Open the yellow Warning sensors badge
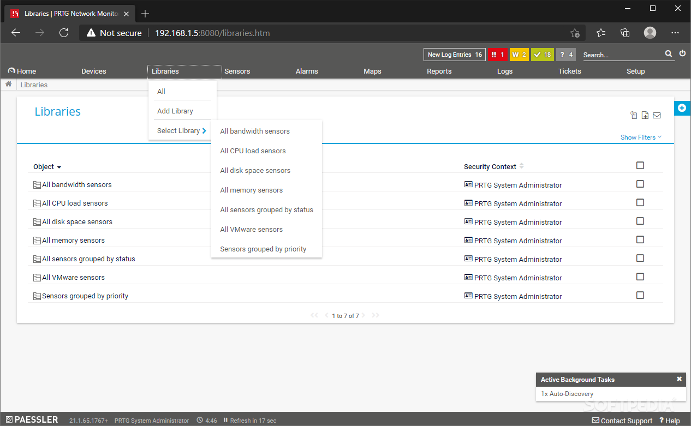Image resolution: width=691 pixels, height=426 pixels. [519, 55]
